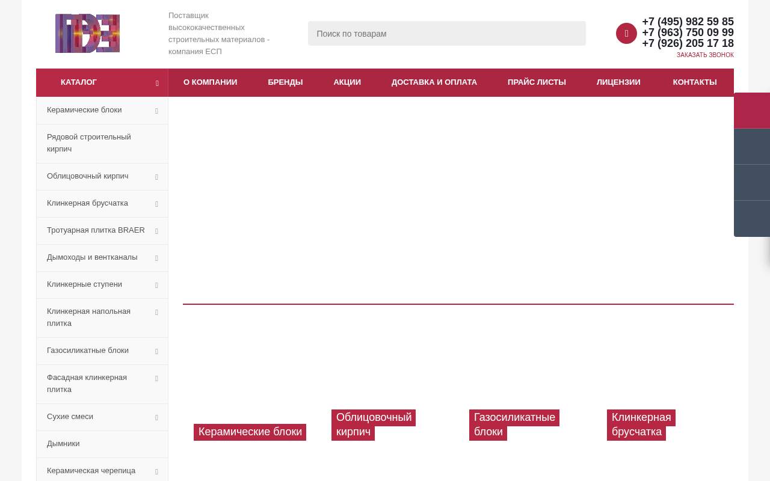Expand the Сухие смеси submenu arrow
The width and height of the screenshot is (770, 481).
156,417
